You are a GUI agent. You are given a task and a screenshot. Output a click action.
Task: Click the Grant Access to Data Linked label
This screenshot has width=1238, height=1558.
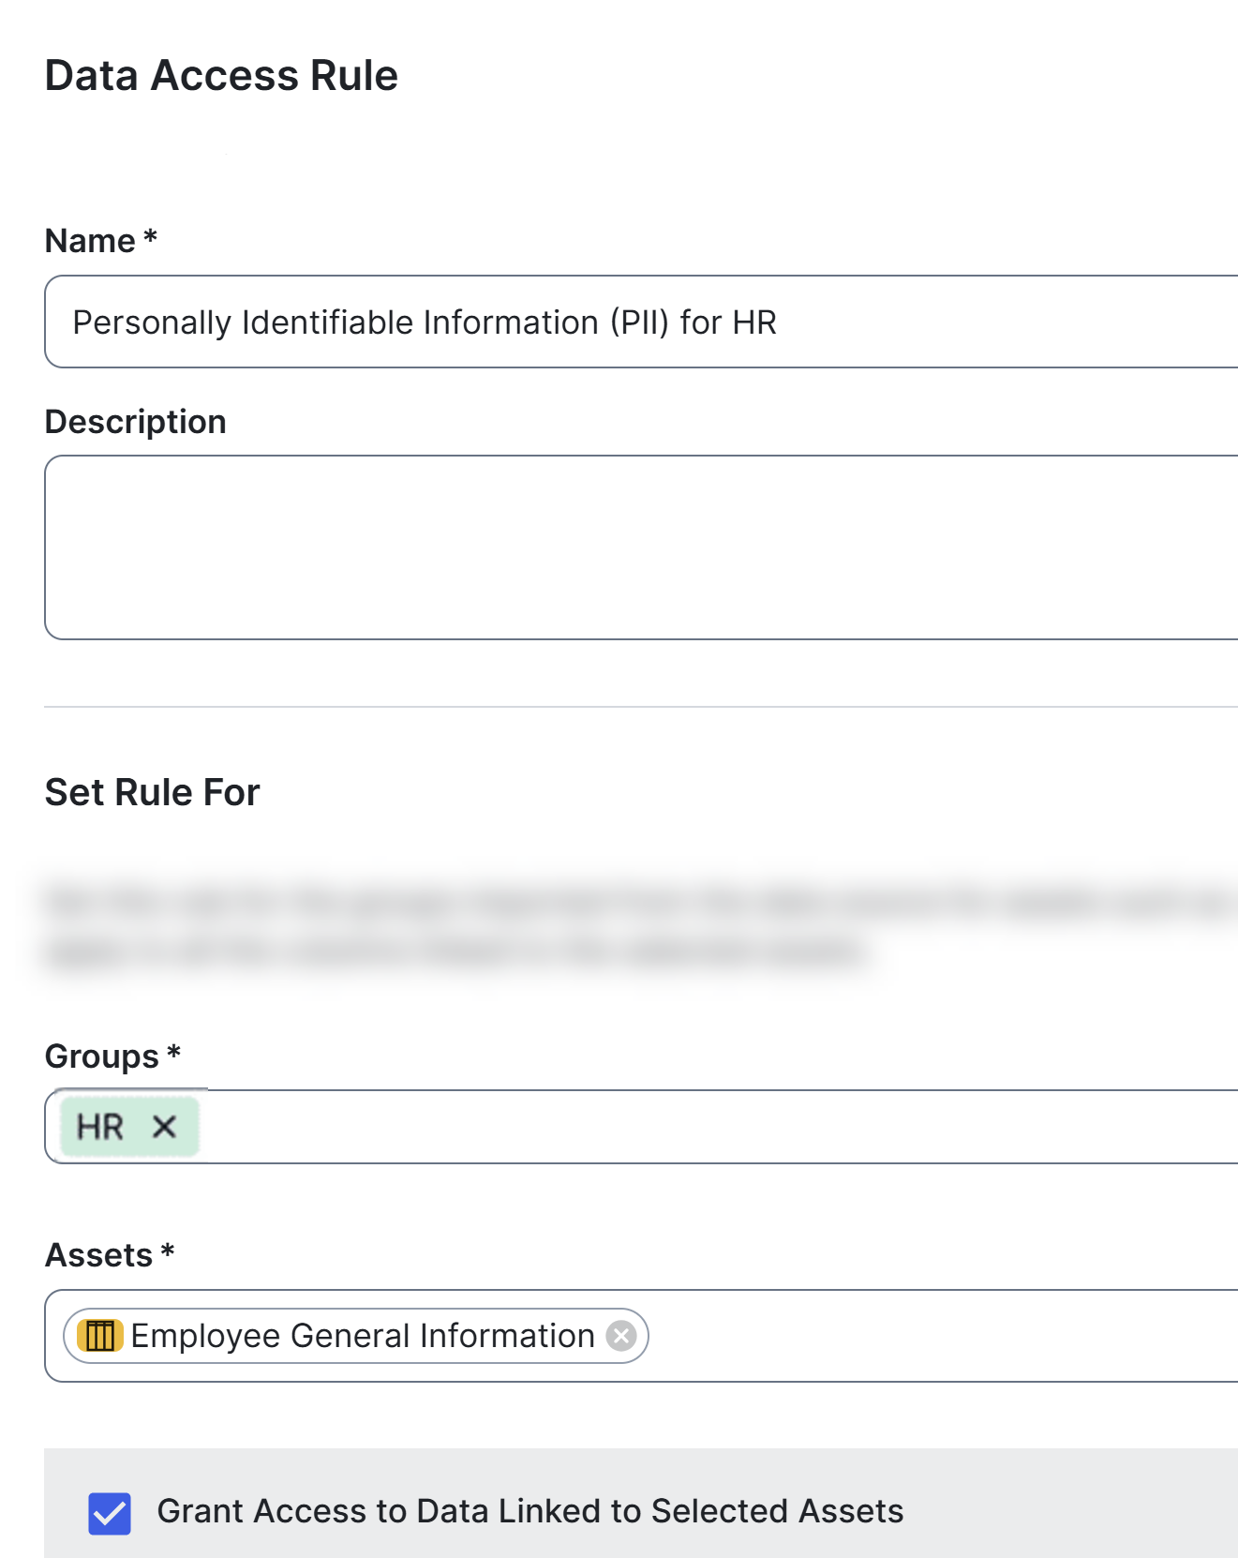[x=530, y=1511]
